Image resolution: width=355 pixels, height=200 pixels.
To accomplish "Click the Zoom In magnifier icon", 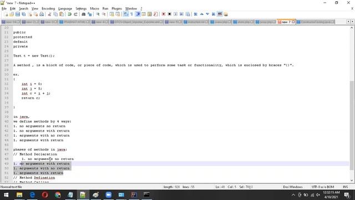I will coord(98,14).
